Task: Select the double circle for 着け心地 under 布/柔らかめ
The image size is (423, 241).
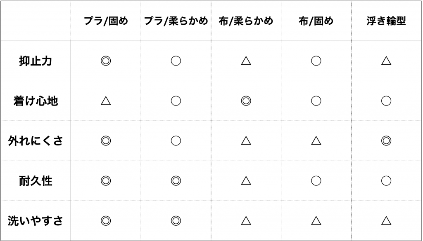Action: click(246, 101)
